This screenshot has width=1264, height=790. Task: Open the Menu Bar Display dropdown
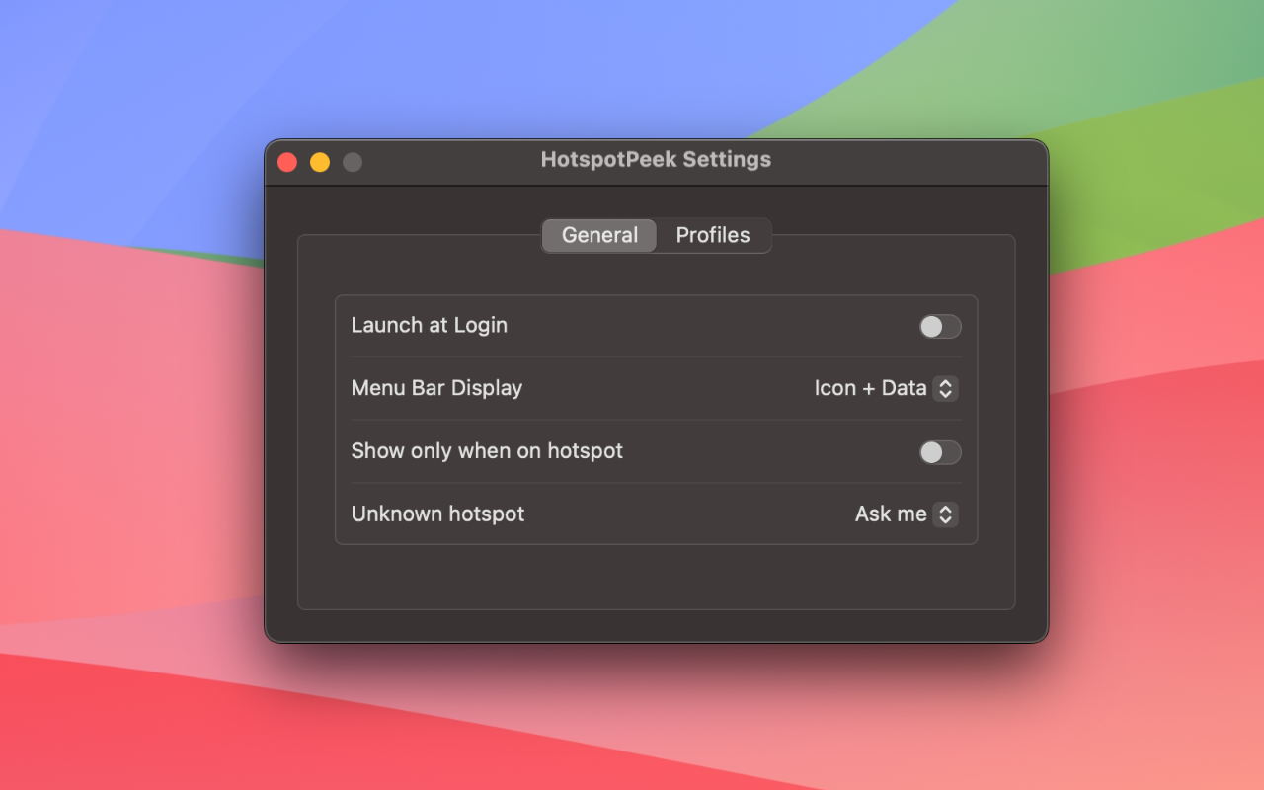(x=886, y=388)
